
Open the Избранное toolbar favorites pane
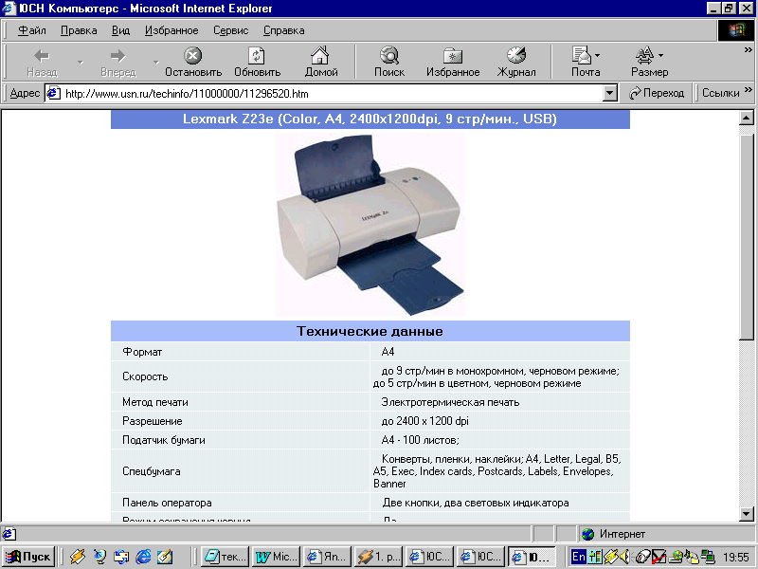453,62
